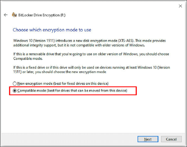Select the Compatible mode radio button

[15, 91]
